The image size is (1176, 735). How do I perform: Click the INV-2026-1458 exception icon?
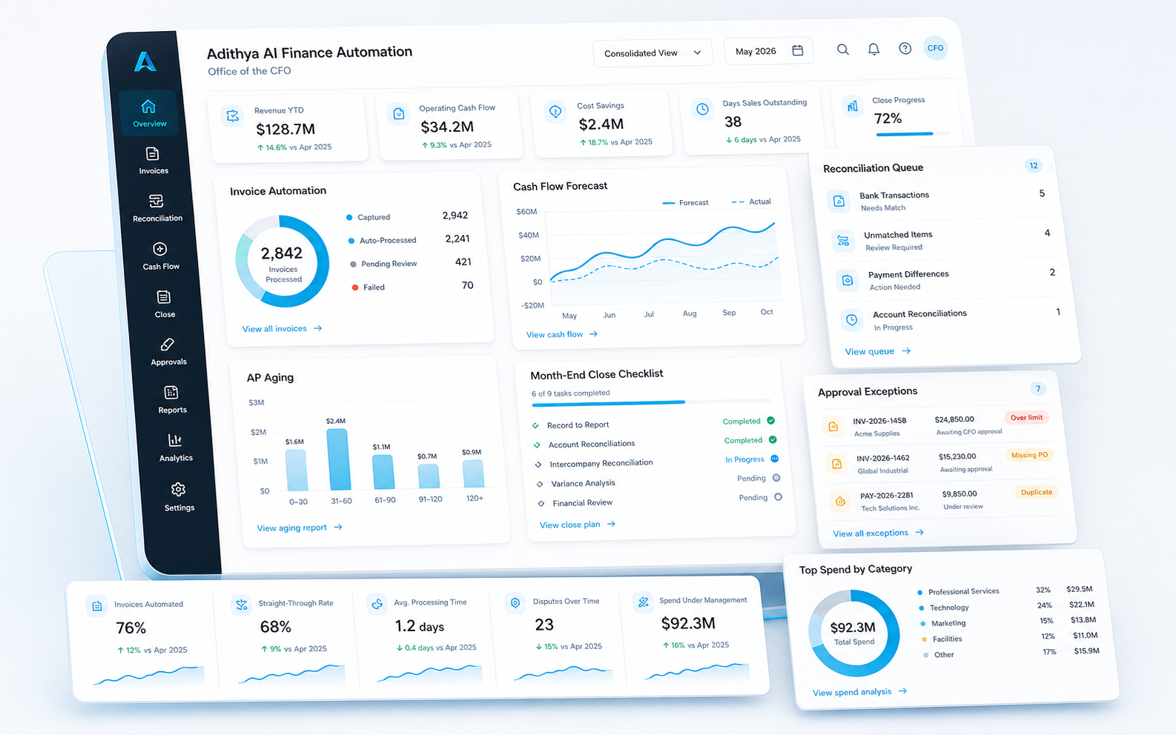click(833, 427)
